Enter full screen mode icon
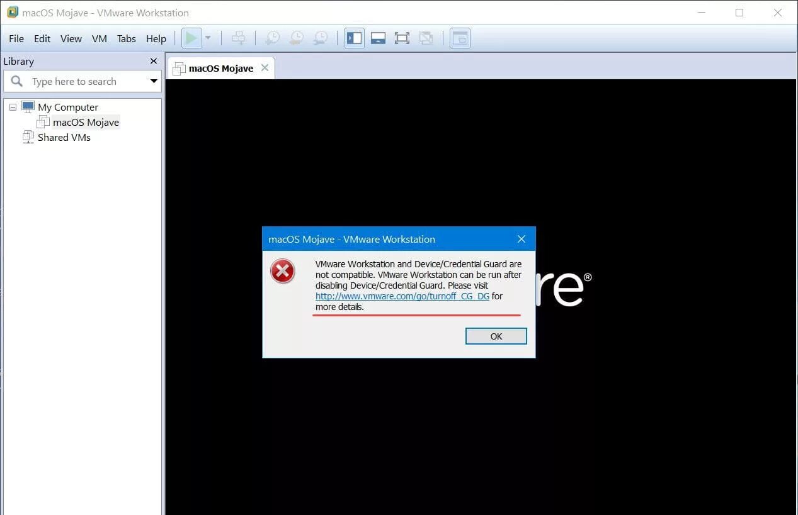 tap(402, 38)
